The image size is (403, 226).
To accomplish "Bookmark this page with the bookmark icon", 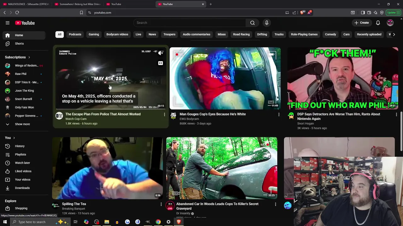I will [x=81, y=13].
